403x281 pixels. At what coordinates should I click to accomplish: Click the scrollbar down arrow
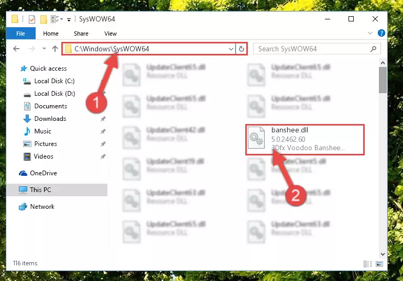click(x=383, y=254)
